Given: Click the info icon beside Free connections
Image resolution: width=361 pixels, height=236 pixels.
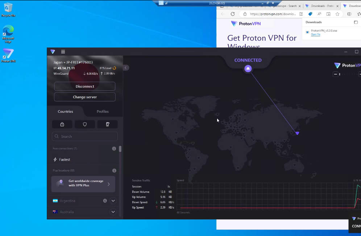Looking at the screenshot, I should [114, 148].
